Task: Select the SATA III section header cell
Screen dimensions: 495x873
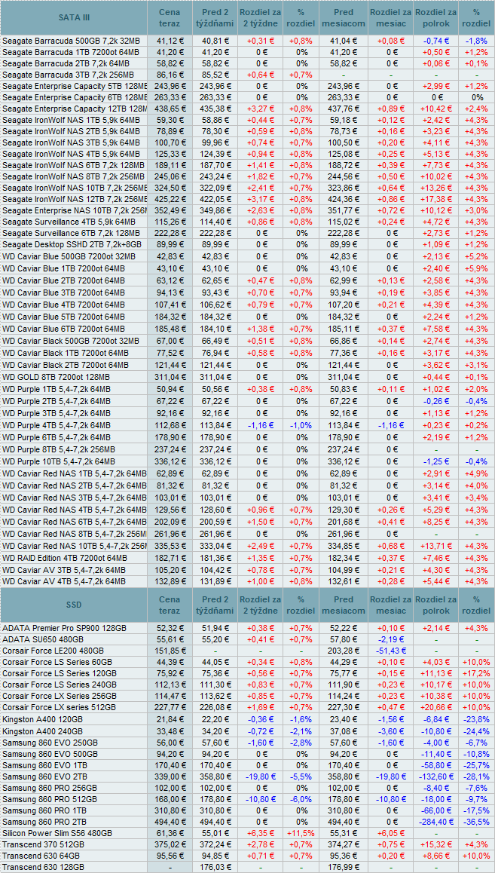Action: coord(74,18)
